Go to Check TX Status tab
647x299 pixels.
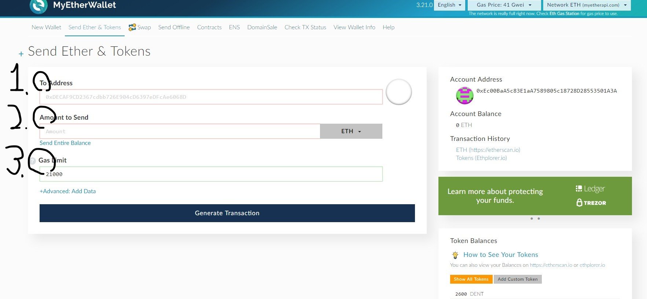305,27
